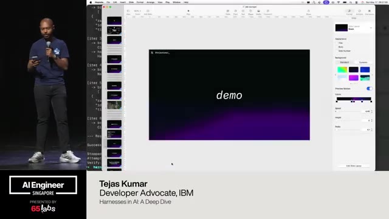Select the photo slide thumbnail in the navigator
Viewport: 389px width, 219px height.
(114, 105)
